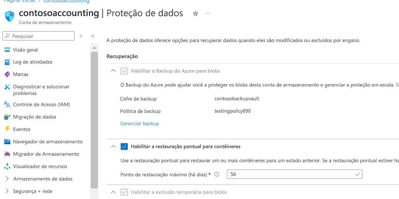Open the more options ellipsis button
The height and width of the screenshot is (199, 399).
[x=208, y=14]
